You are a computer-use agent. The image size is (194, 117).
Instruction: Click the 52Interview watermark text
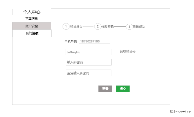pyautogui.click(x=180, y=112)
